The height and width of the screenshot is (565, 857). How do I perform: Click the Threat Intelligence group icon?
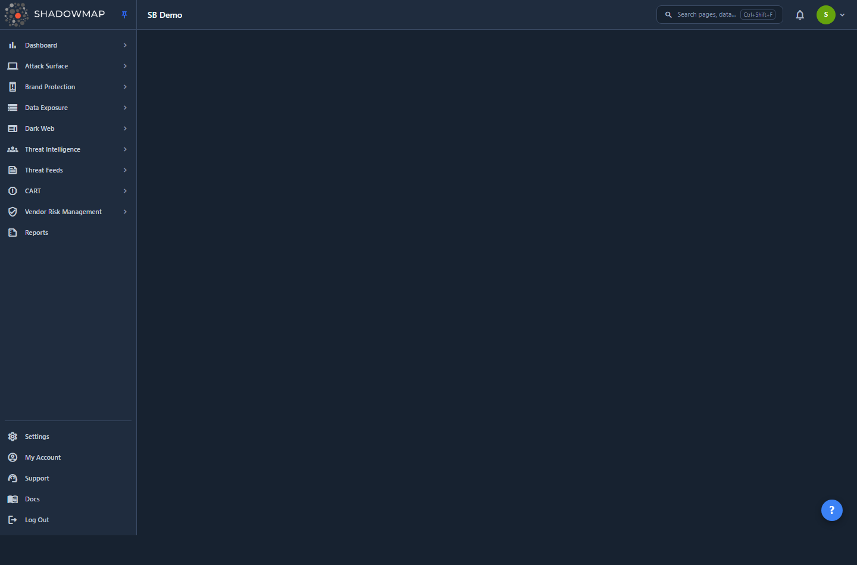[x=12, y=149]
